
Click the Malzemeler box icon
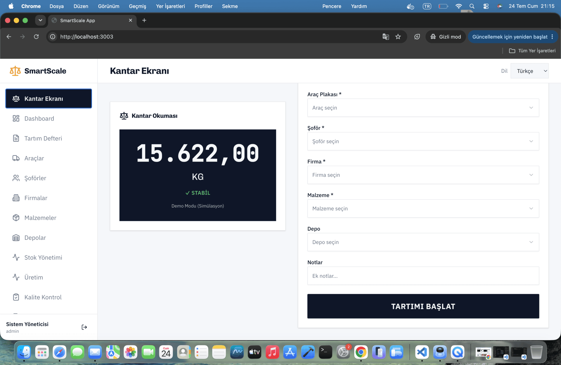tap(16, 218)
